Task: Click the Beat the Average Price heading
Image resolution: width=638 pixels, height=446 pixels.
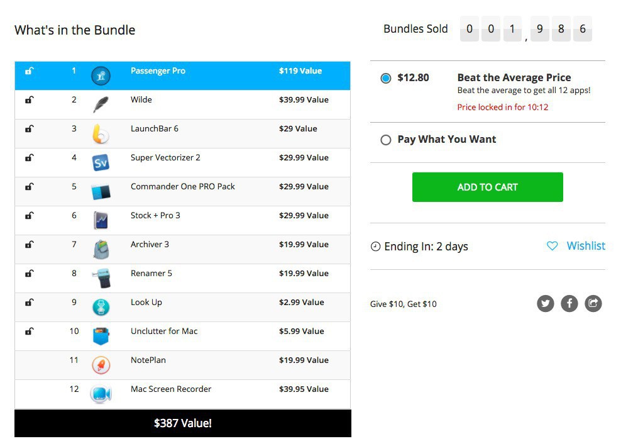Action: click(514, 77)
